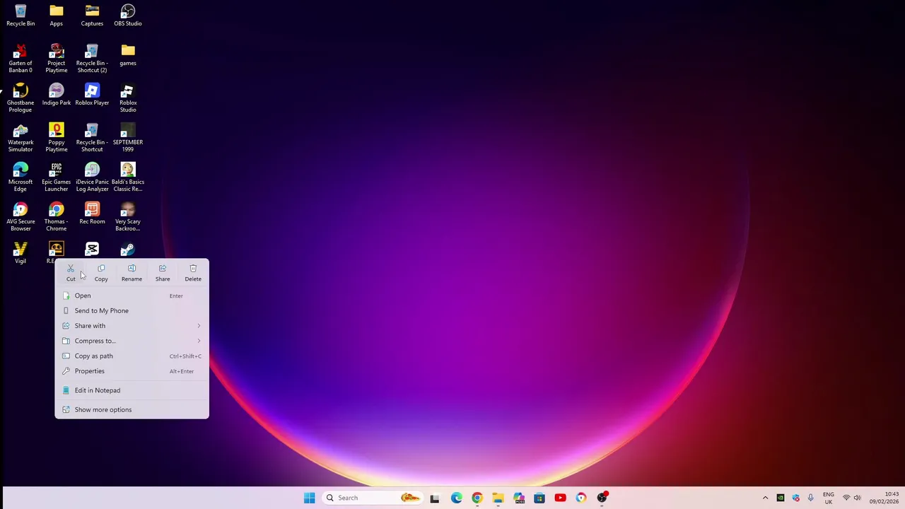Select the Waterpark Simulator icon

click(21, 137)
